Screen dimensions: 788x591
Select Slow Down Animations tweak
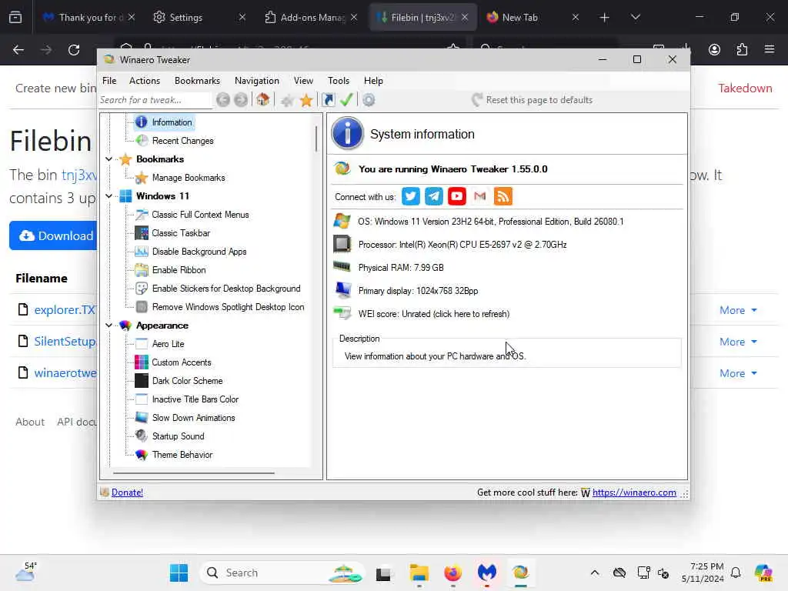193,418
